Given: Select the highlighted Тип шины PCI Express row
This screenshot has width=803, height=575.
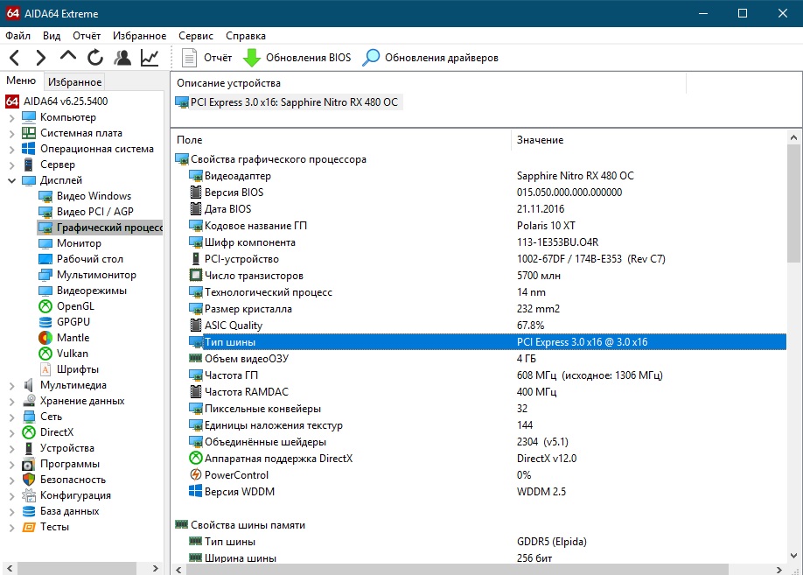Looking at the screenshot, I should click(487, 342).
